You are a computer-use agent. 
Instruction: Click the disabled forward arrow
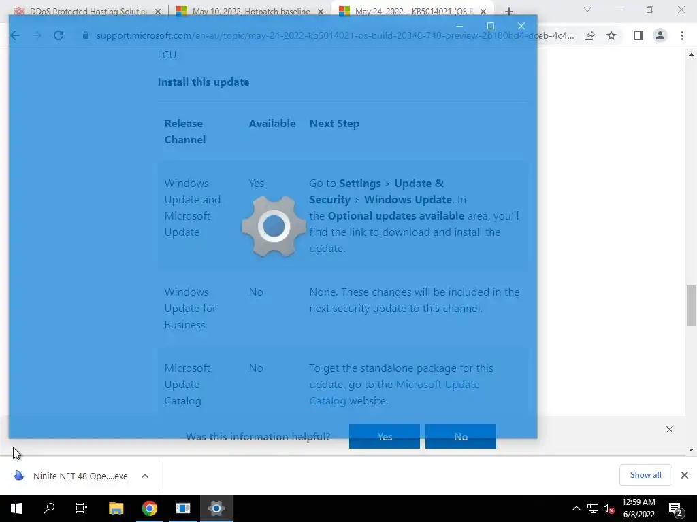[x=37, y=35]
